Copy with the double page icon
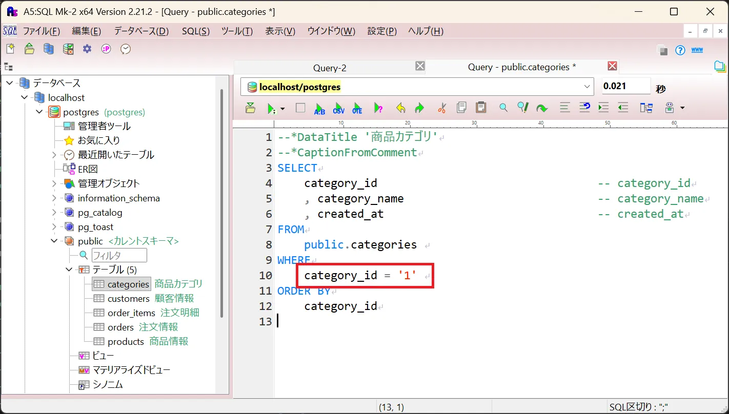Screen dimensions: 729x414 pos(461,107)
